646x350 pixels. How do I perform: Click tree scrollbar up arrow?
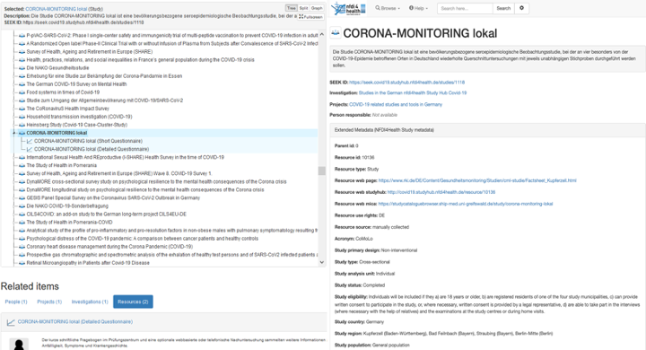click(x=322, y=35)
